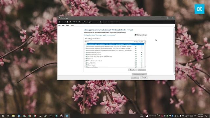Open the network signal tray icon
Screen dimensions: 210x118
[186, 116]
